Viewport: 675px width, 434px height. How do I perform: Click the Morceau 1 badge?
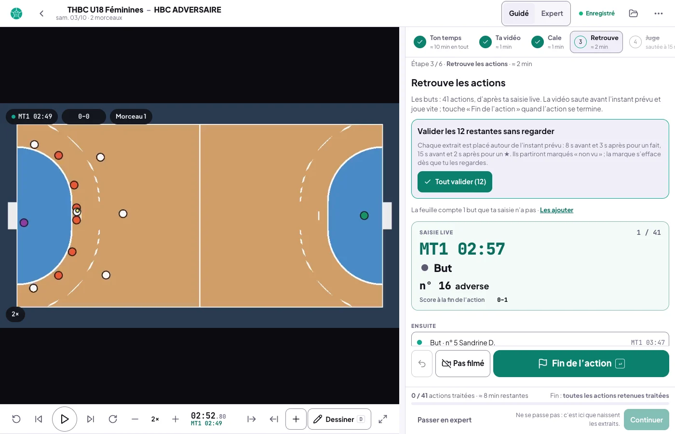[131, 117]
